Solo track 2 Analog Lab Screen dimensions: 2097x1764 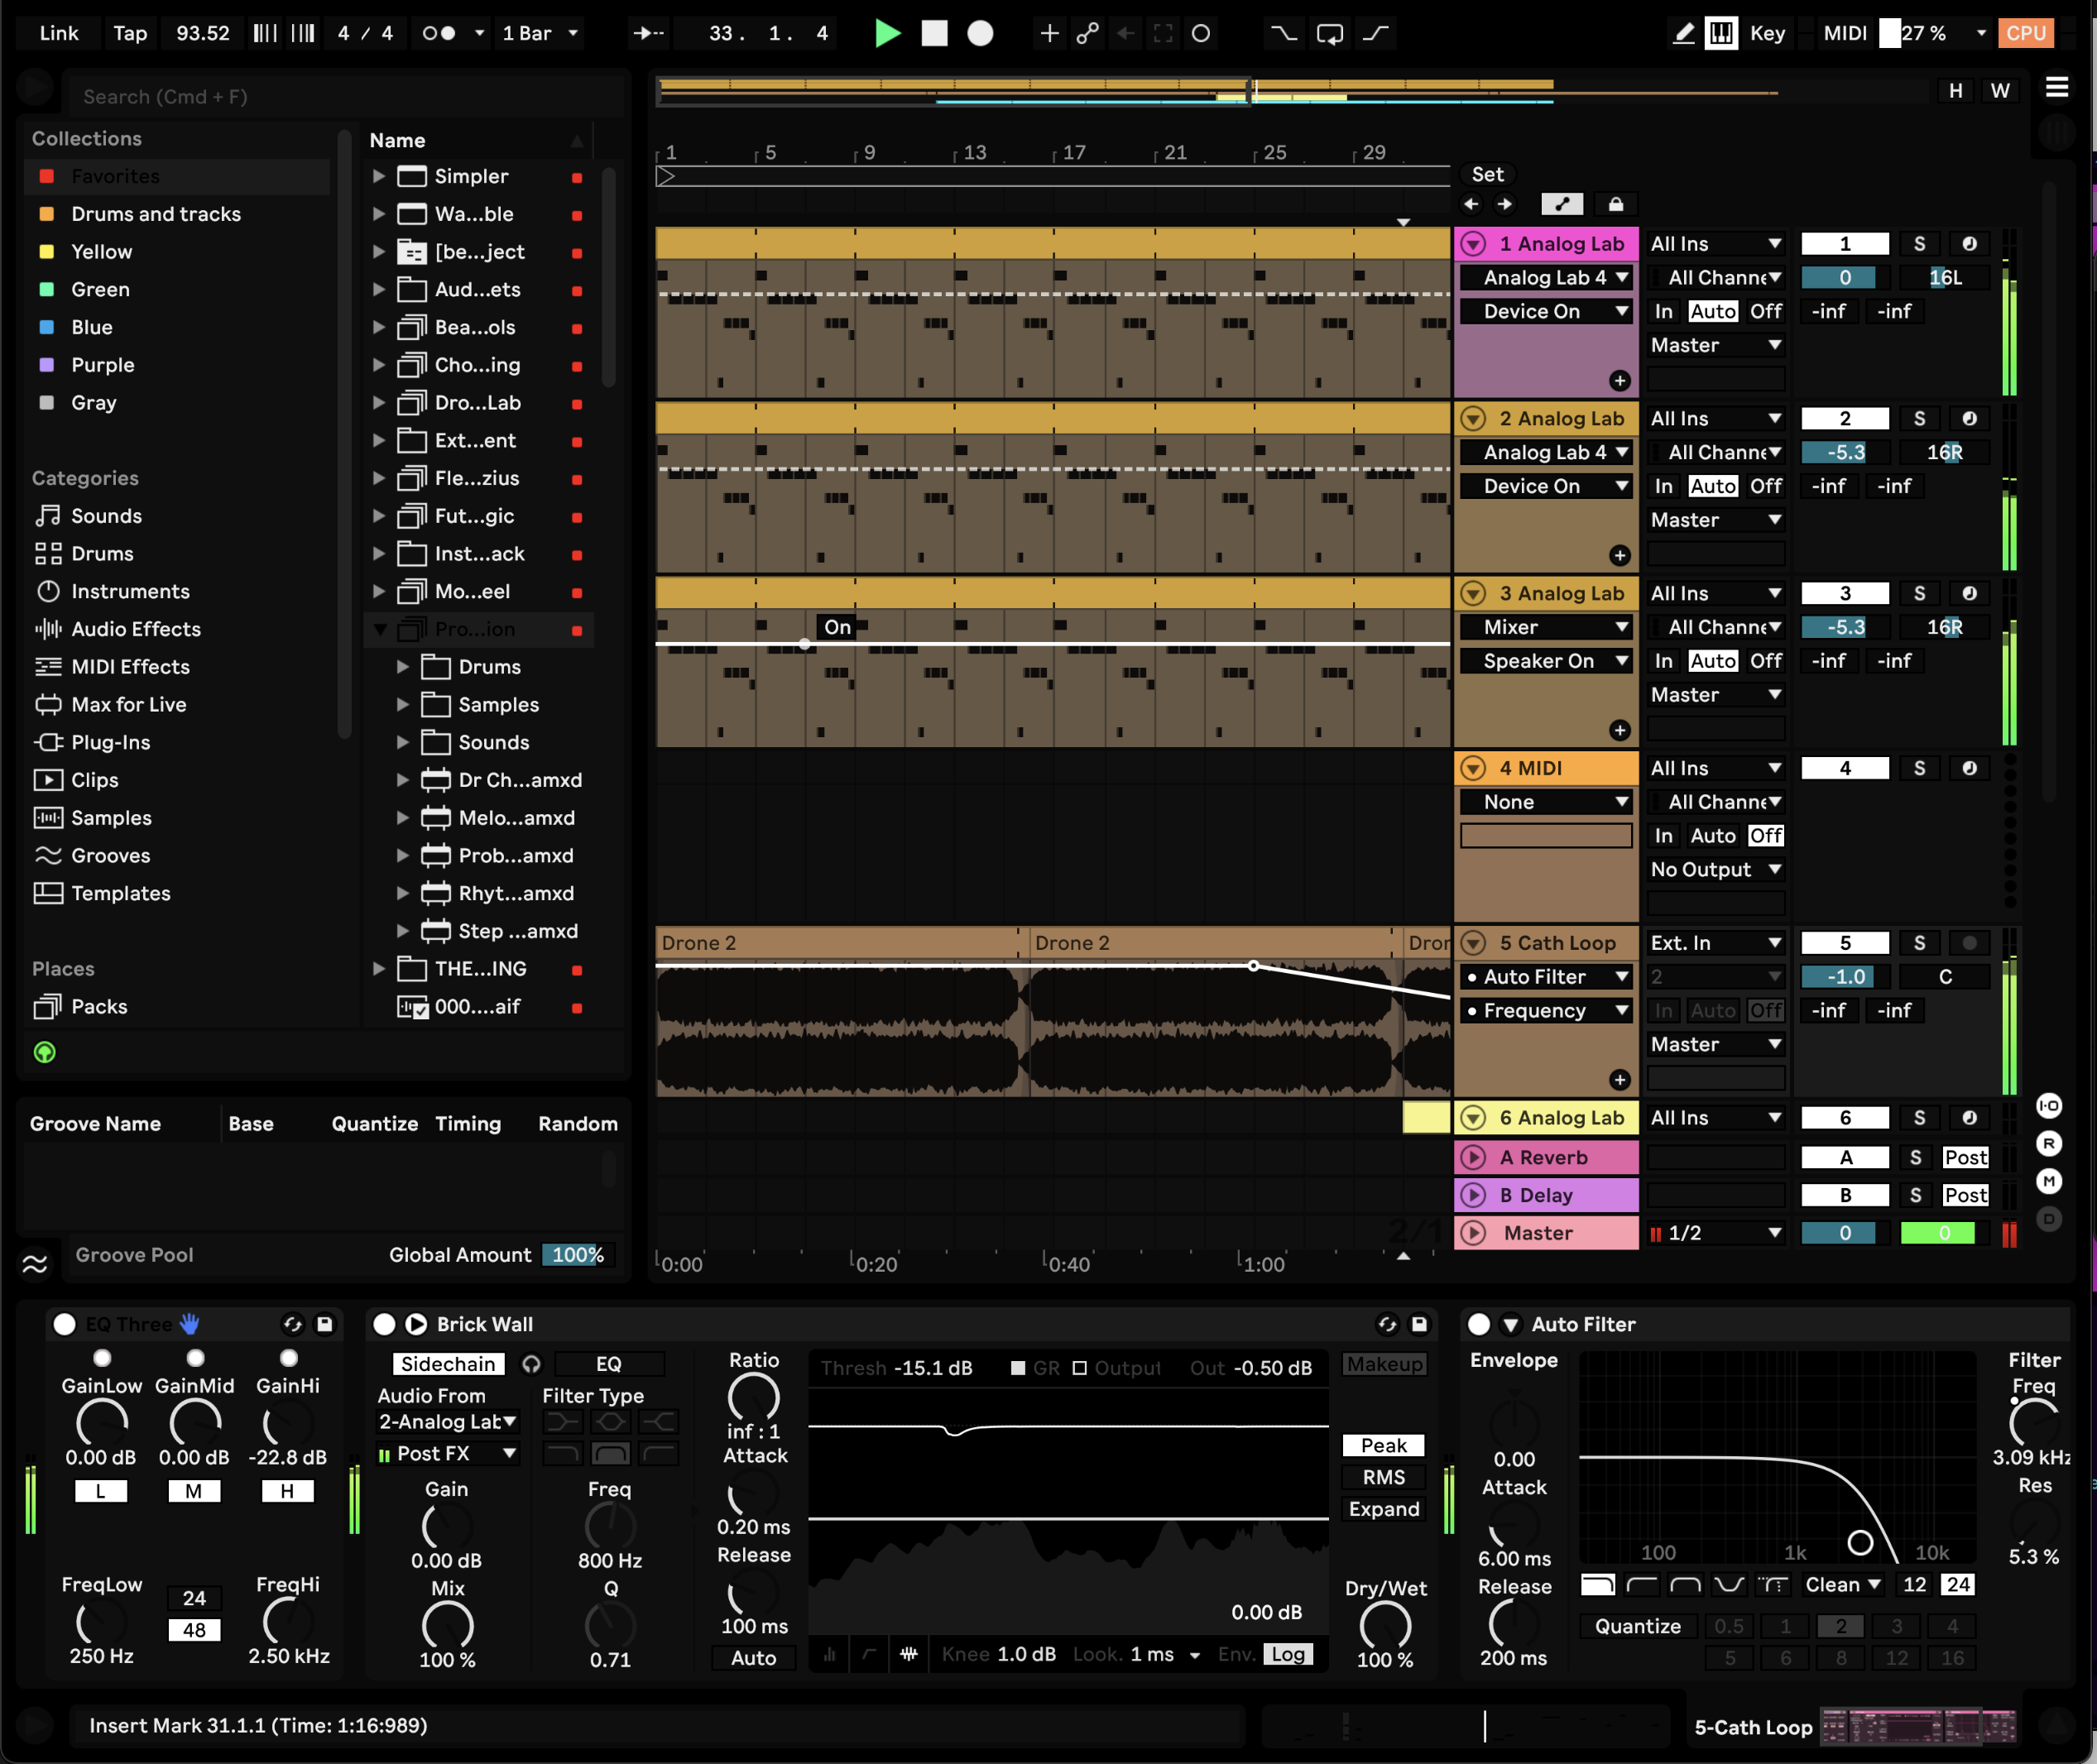tap(1918, 419)
